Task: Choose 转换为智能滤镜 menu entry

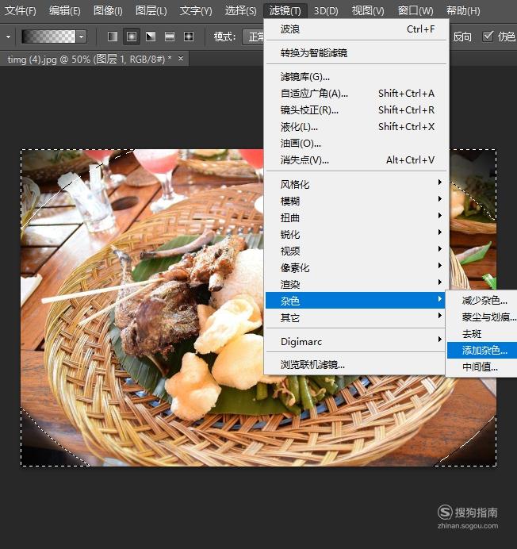Action: [x=356, y=53]
